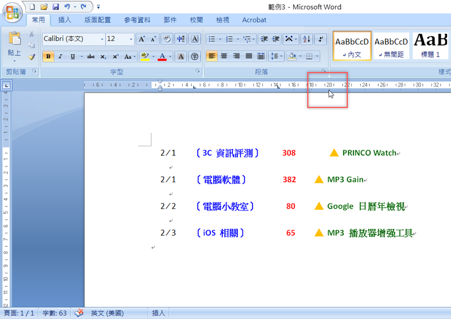Apply subscript formatting
This screenshot has height=319, width=451.
(x=103, y=57)
